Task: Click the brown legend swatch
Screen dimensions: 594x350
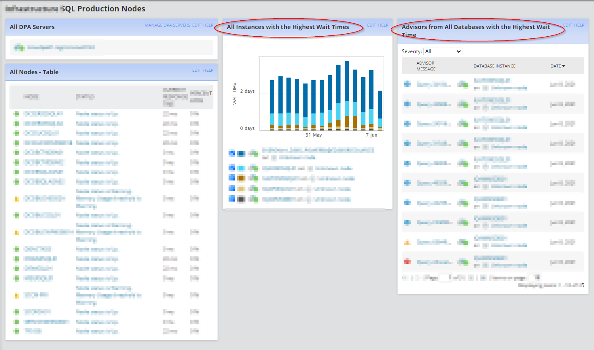Action: click(241, 178)
